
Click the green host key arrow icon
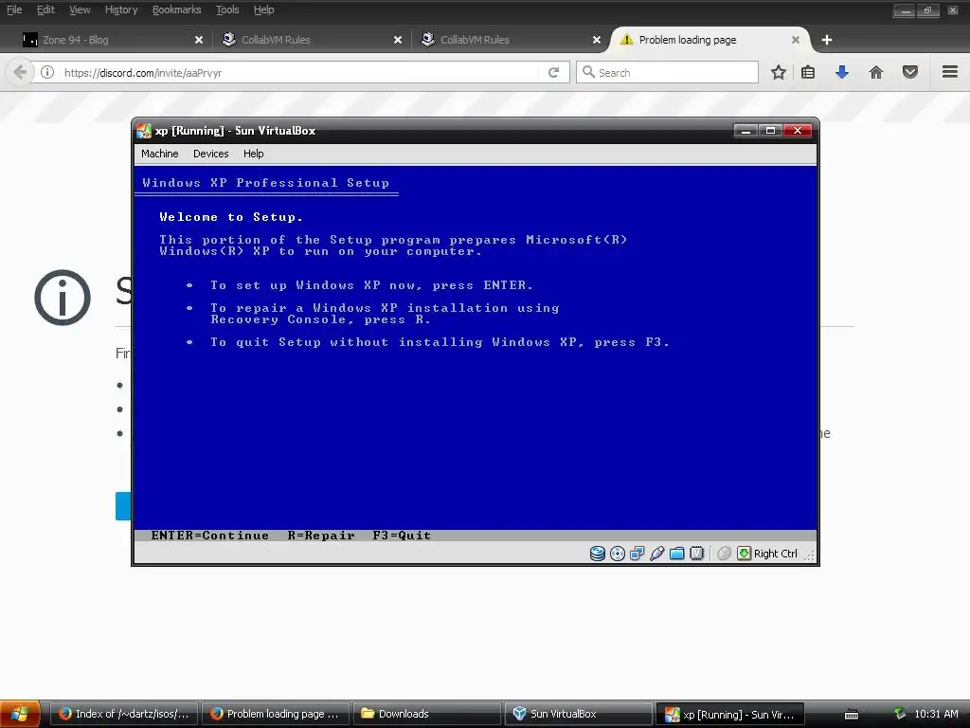point(744,554)
